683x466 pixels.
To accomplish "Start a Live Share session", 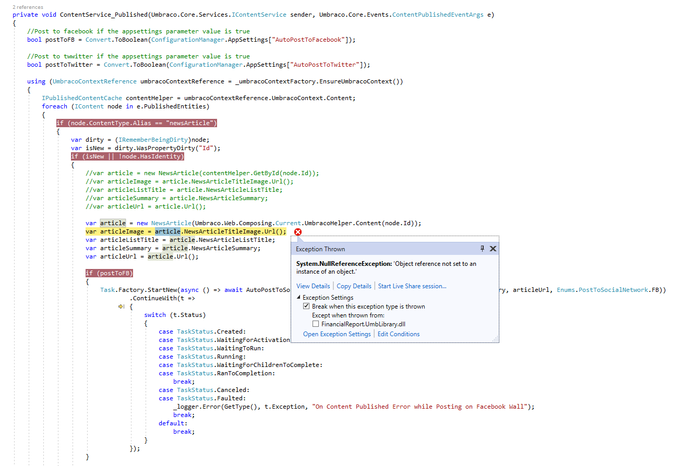I will pos(412,286).
